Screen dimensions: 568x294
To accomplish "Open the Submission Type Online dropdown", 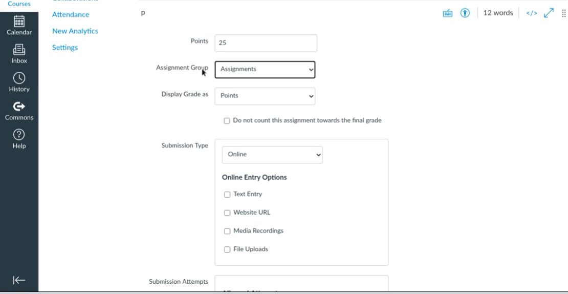I will pos(272,155).
